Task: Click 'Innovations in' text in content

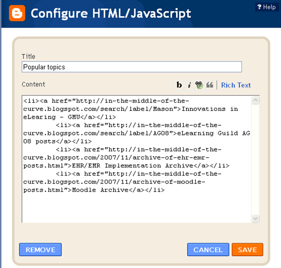Action: [210, 109]
